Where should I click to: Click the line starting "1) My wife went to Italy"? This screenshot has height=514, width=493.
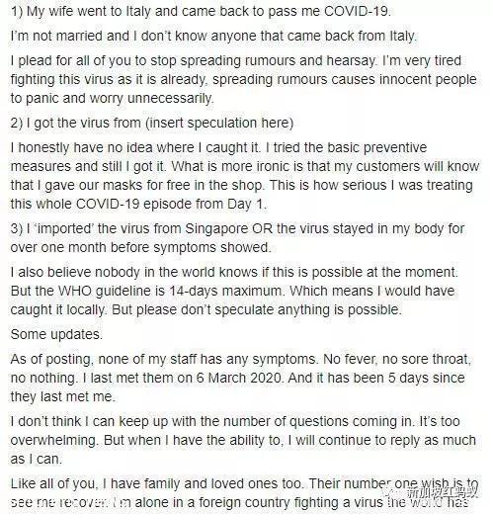tap(201, 12)
